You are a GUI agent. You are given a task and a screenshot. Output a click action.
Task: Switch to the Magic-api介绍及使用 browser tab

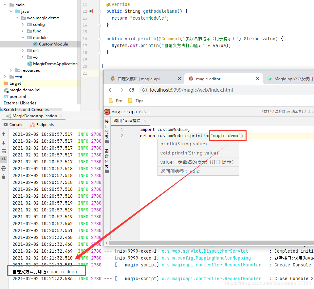[290, 79]
